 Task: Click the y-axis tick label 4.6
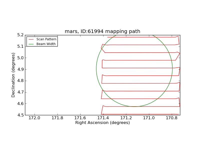[20, 103]
